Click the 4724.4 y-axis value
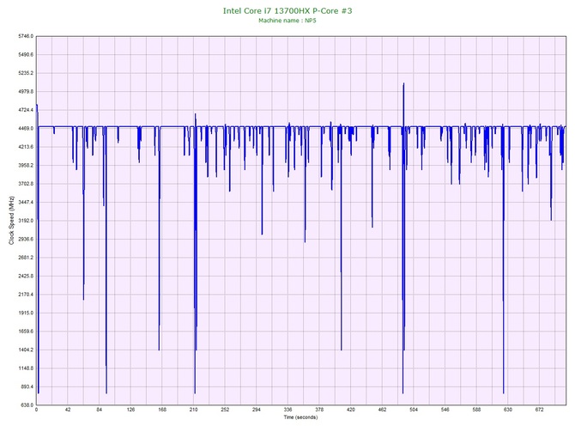 (x=26, y=110)
